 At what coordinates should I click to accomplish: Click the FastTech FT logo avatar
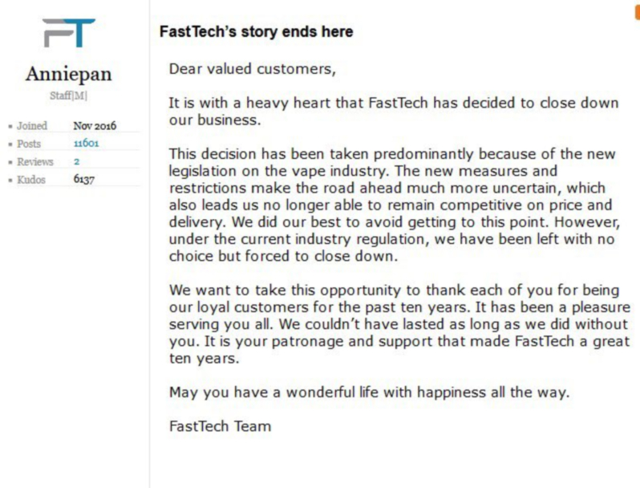pos(69,33)
